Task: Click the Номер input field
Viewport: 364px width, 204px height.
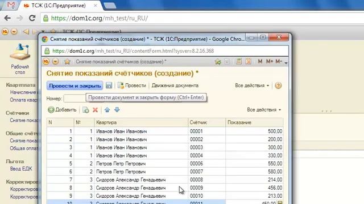Action: 75,99
